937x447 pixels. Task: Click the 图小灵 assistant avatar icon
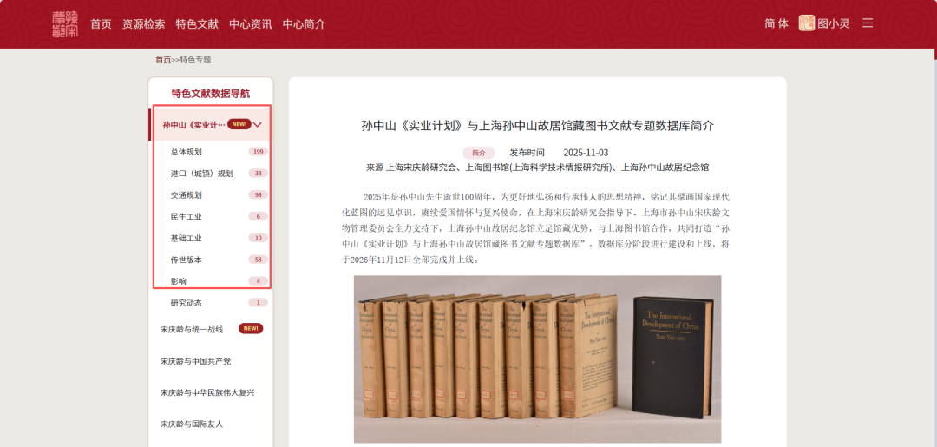pos(807,23)
